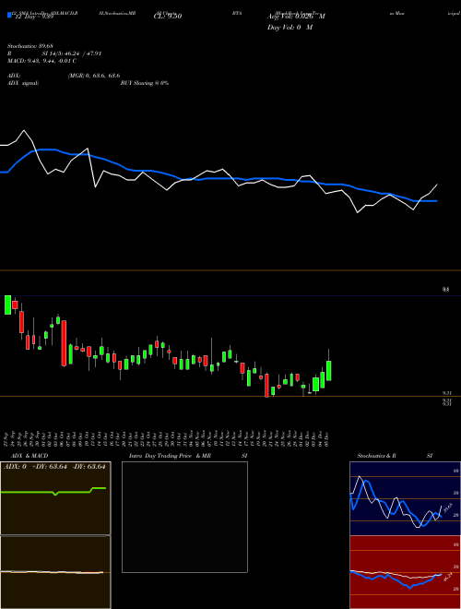Click the "Avg Vol: 0.026 M" readout
The height and width of the screenshot is (609, 461).
[296, 17]
